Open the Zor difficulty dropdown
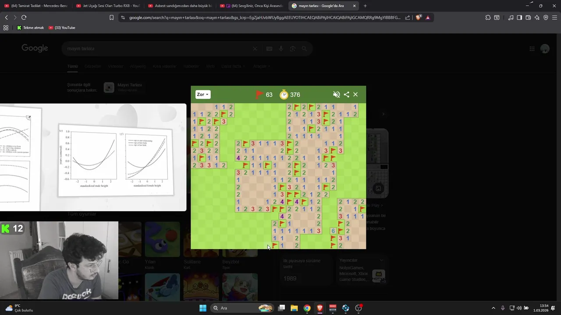Viewport: 561px width, 315px height. [x=202, y=94]
